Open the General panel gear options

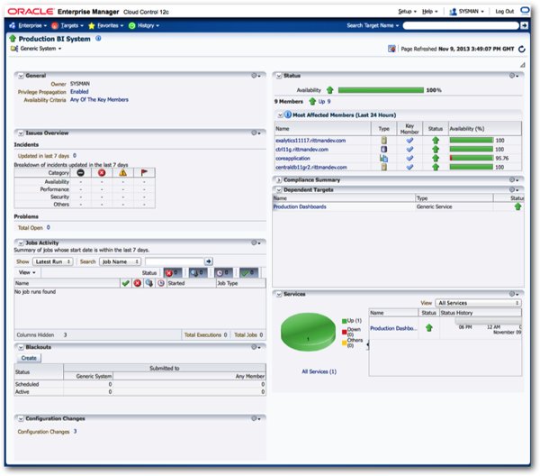point(256,76)
